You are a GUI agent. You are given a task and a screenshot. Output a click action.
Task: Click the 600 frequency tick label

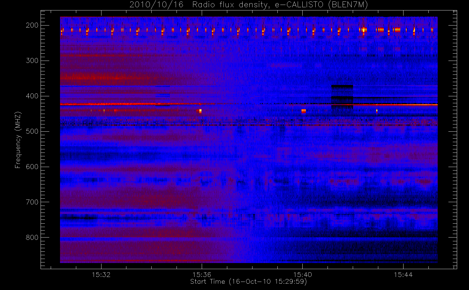(32, 167)
